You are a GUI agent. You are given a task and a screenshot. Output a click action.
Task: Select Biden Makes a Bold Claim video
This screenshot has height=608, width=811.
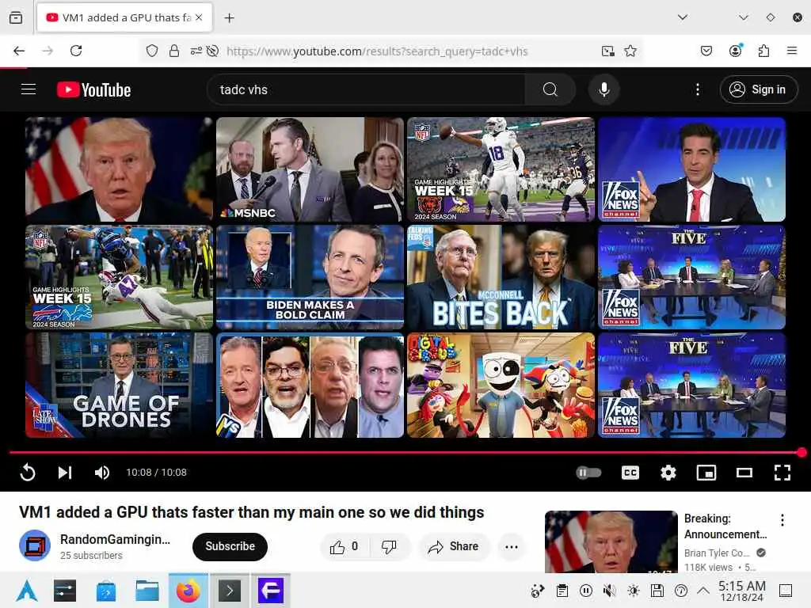[x=310, y=277]
